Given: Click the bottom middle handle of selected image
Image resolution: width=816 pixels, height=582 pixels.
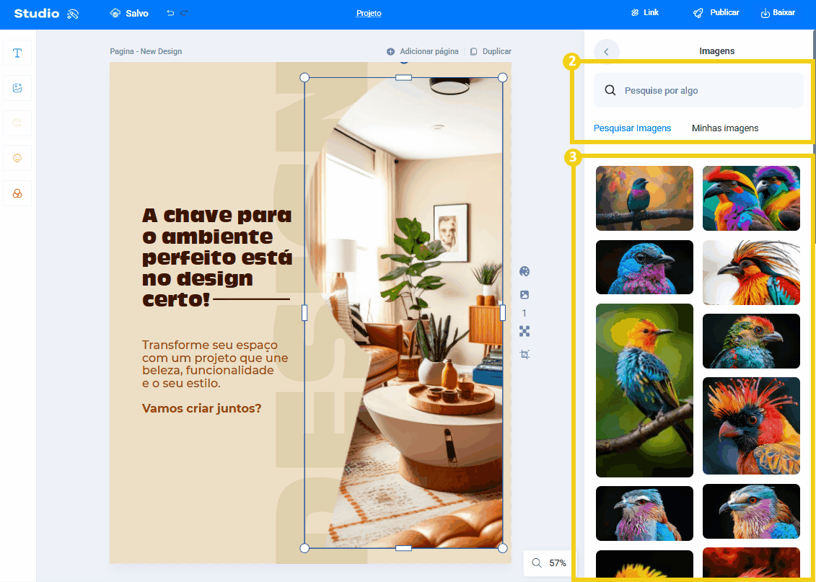Looking at the screenshot, I should [404, 548].
